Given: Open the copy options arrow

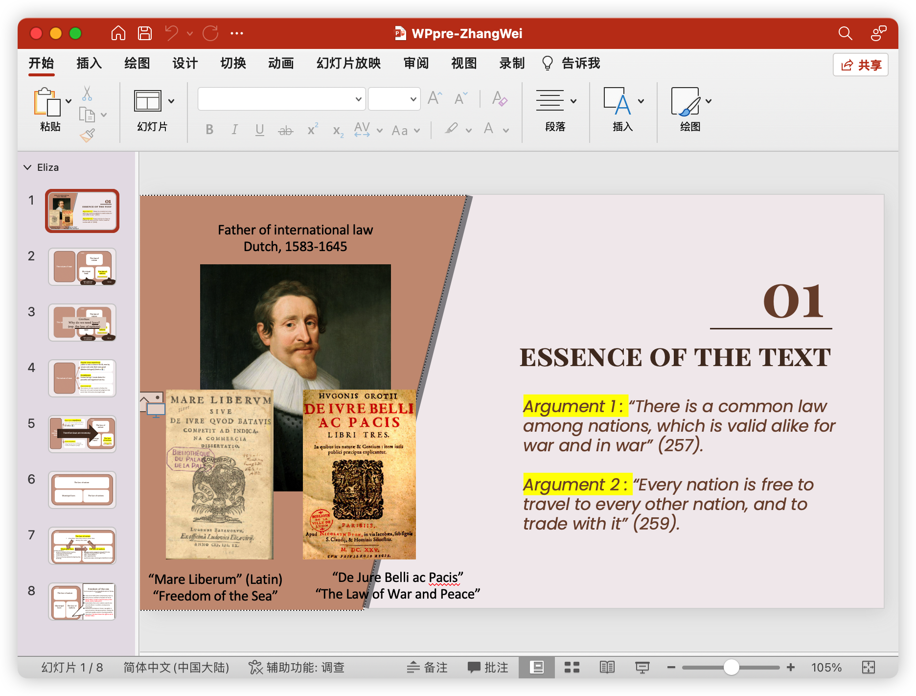Looking at the screenshot, I should pos(104,115).
